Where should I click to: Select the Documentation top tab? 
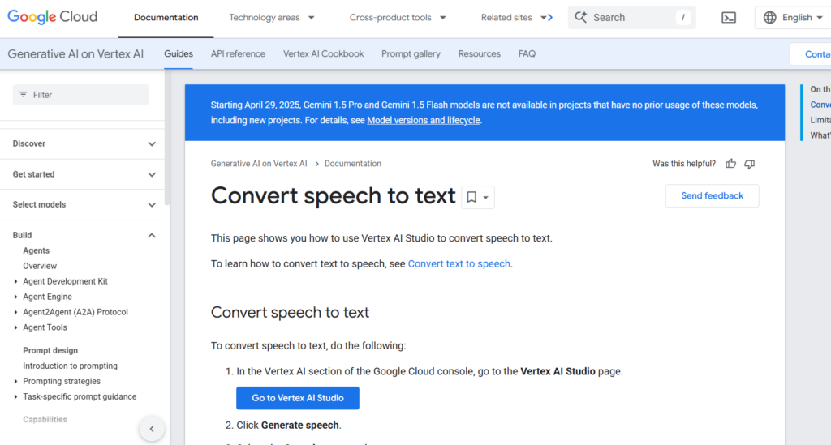coord(166,18)
